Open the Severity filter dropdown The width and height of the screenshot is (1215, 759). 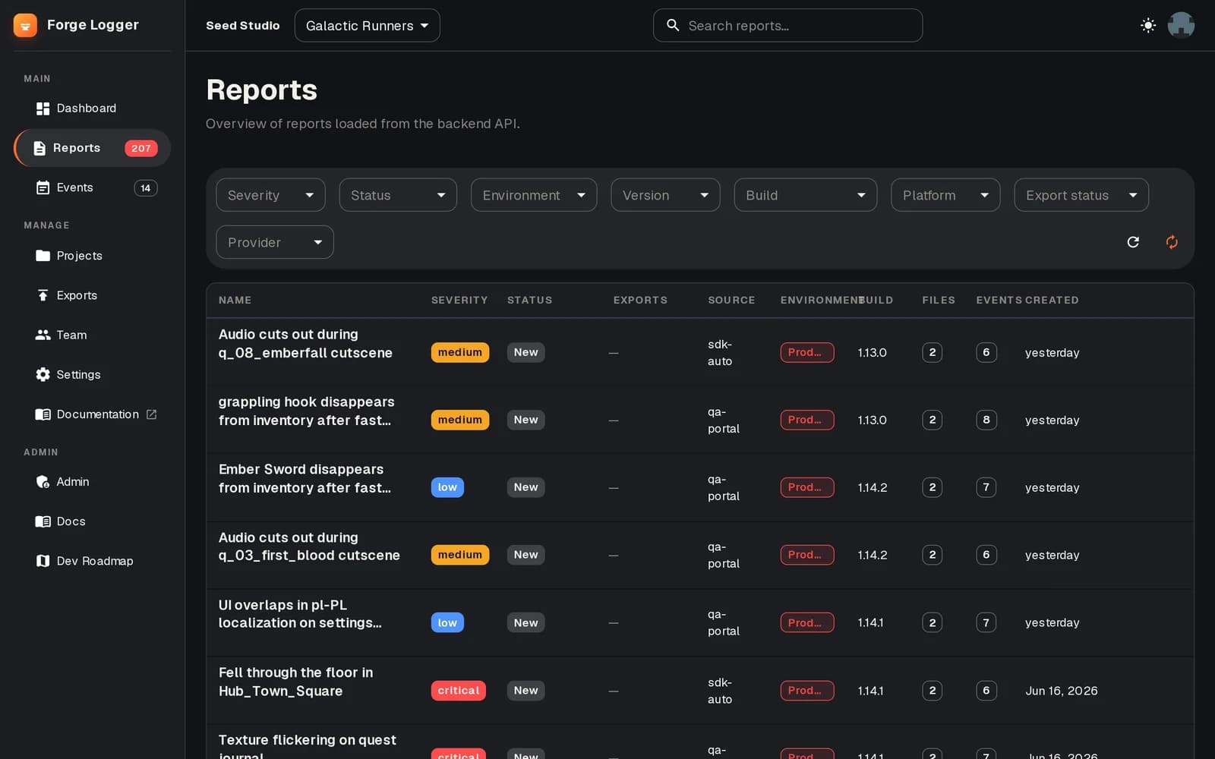pos(270,195)
